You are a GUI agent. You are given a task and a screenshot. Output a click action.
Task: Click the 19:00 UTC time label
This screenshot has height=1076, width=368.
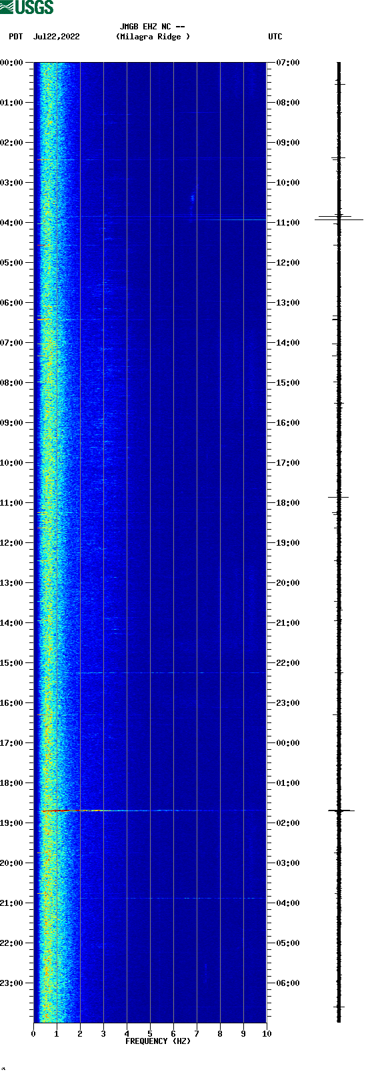[x=288, y=543]
